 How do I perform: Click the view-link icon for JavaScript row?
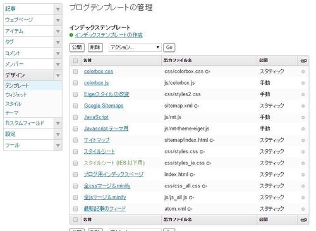click(x=303, y=117)
